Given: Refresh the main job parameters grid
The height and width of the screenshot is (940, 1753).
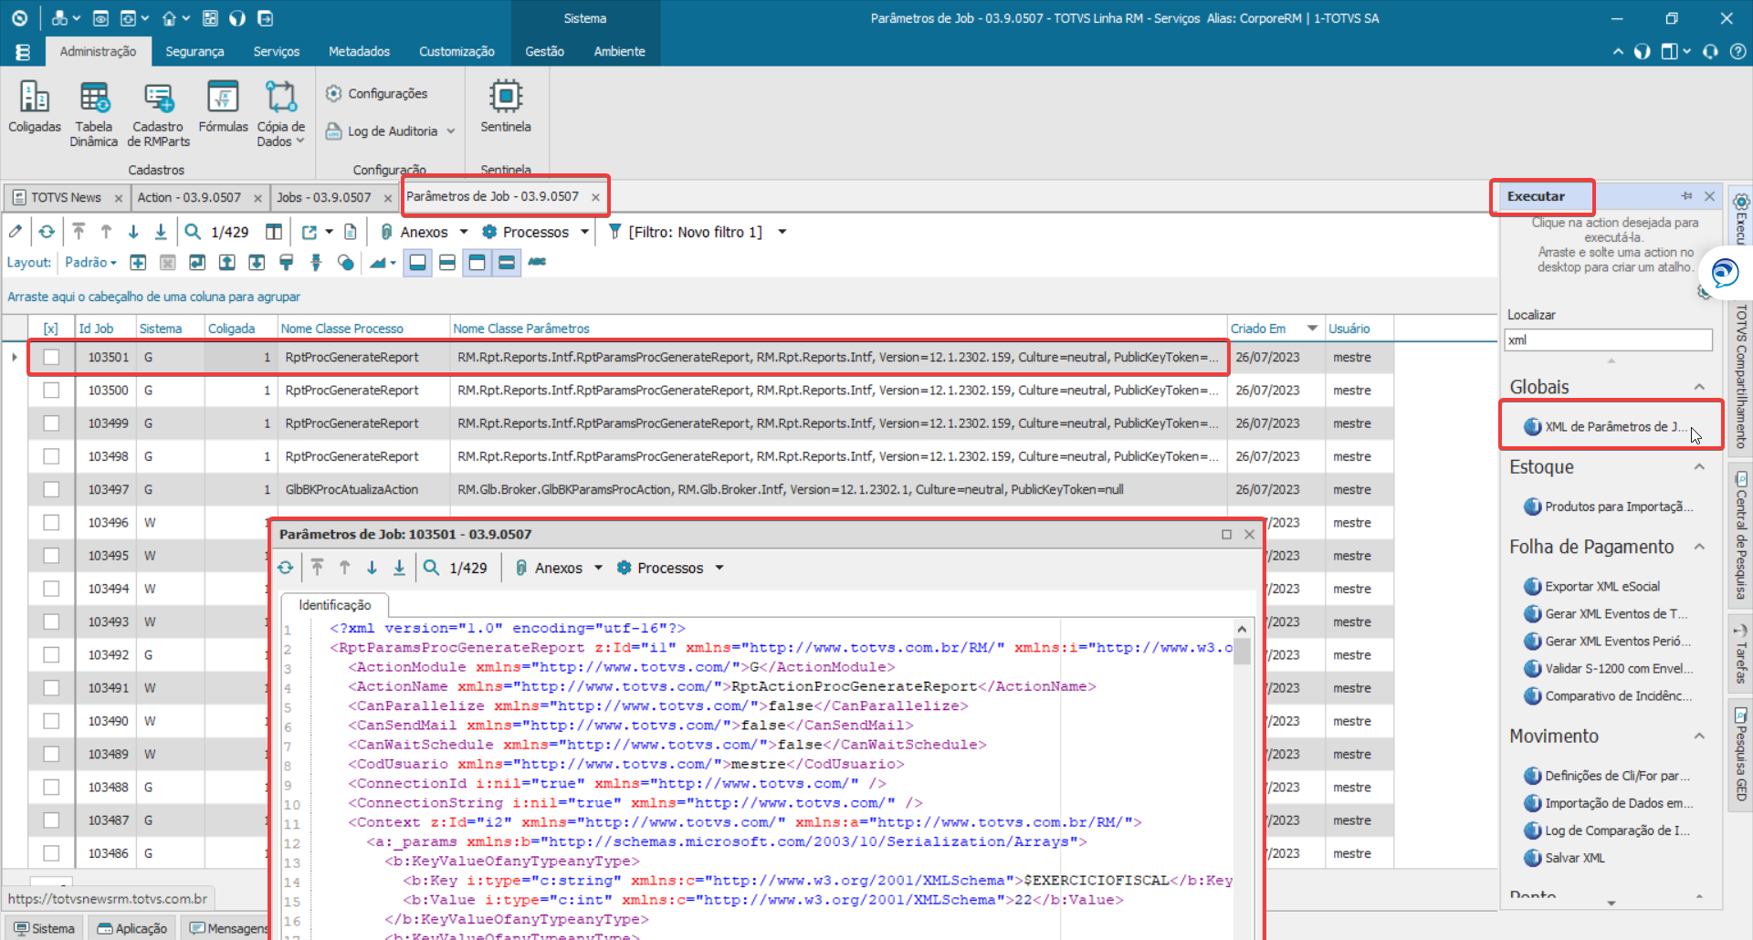Looking at the screenshot, I should tap(47, 232).
